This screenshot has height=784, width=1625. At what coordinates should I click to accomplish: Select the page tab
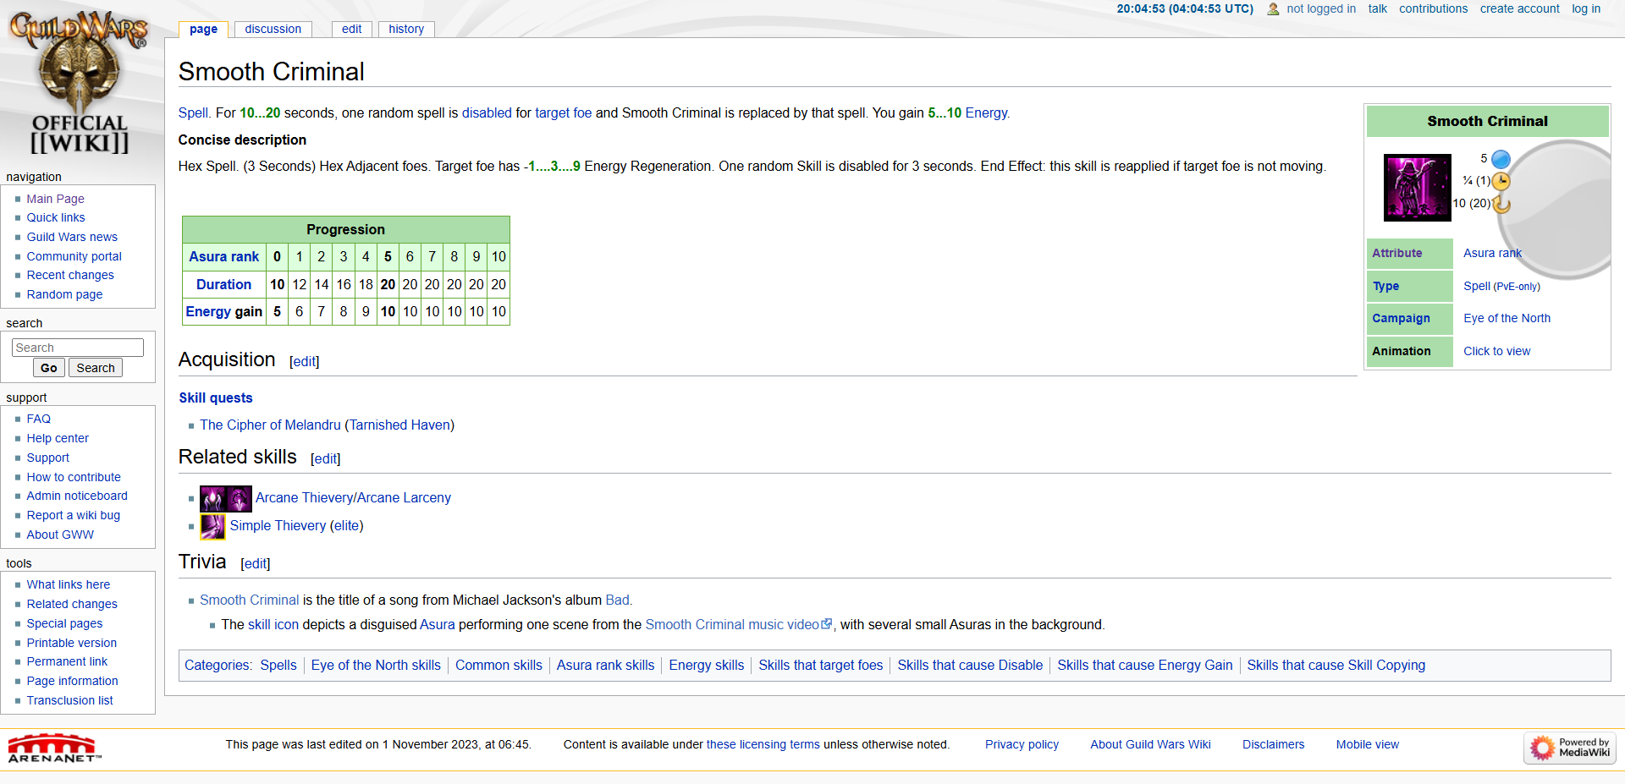coord(203,29)
